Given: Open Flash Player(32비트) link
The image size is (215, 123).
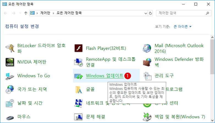Looking at the screenshot, I should (106, 48).
